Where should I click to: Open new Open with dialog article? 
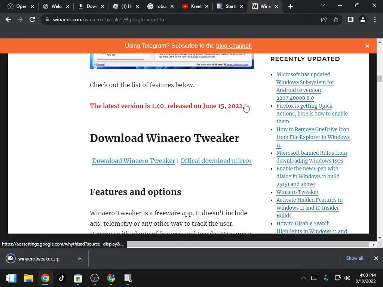tap(308, 176)
